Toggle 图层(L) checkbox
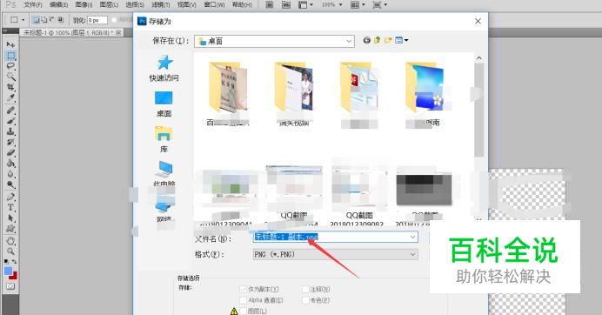 coord(243,311)
